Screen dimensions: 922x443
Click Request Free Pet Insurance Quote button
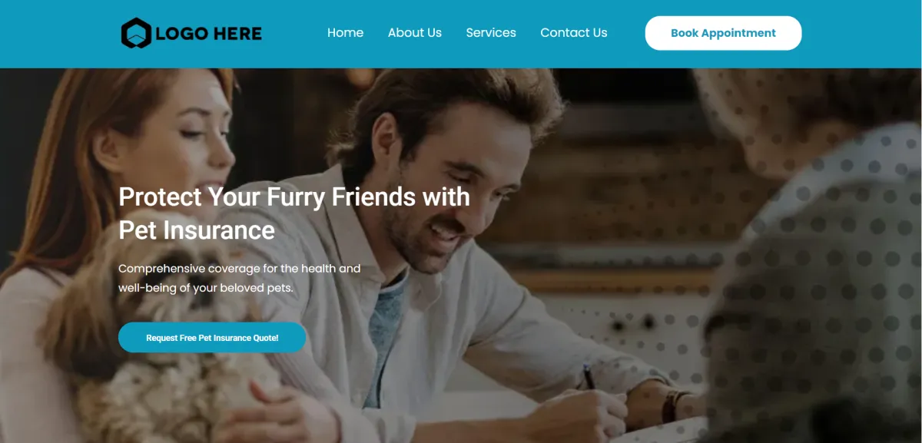point(212,338)
